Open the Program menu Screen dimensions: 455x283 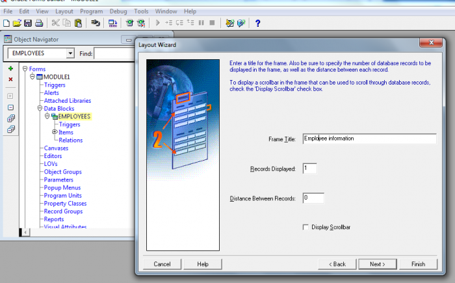(x=92, y=11)
